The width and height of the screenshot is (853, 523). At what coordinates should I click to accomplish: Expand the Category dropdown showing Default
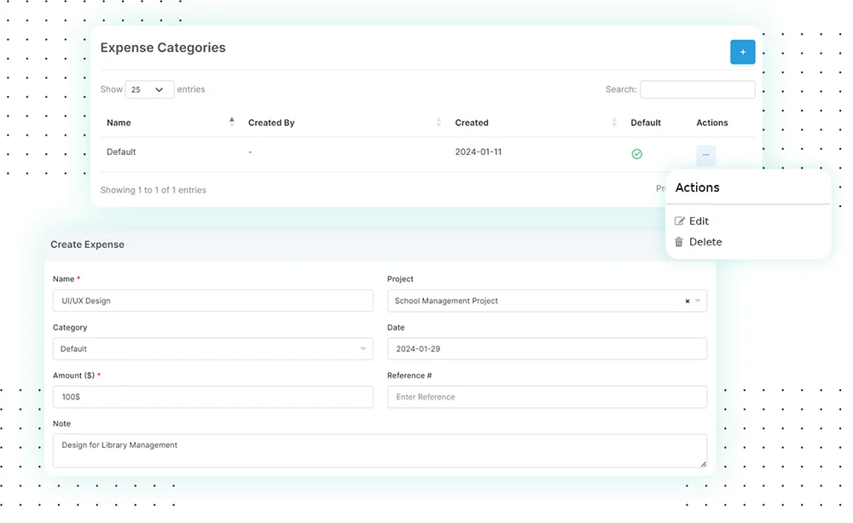212,348
